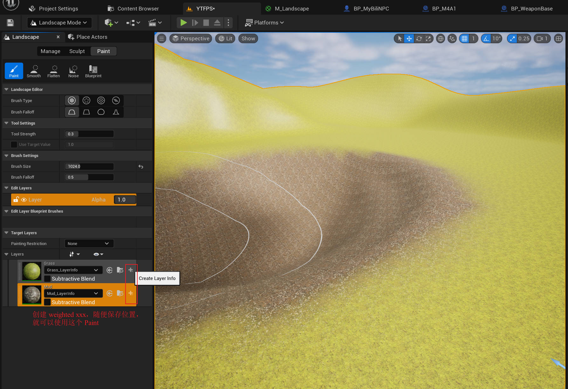Toggle world coordinate system globe icon
568x389 pixels.
point(441,38)
